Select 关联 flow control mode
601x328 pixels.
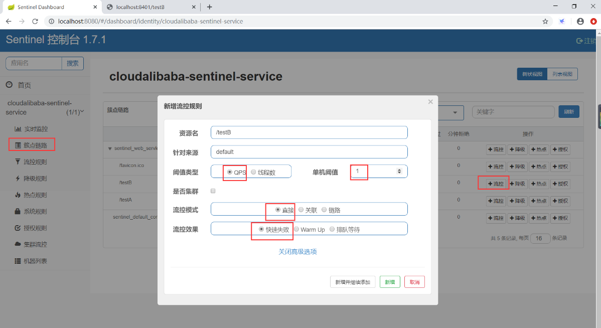click(x=301, y=210)
